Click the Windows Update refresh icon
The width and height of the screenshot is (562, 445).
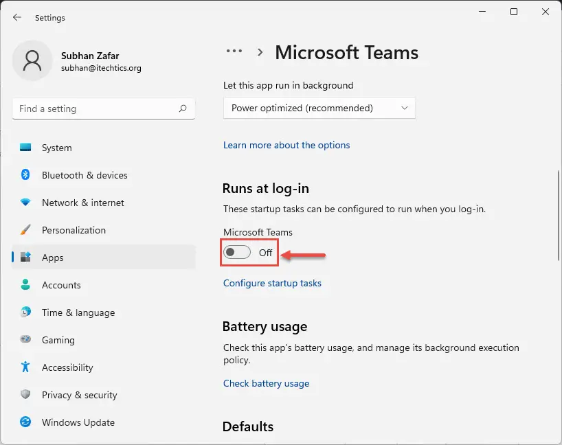coord(25,422)
